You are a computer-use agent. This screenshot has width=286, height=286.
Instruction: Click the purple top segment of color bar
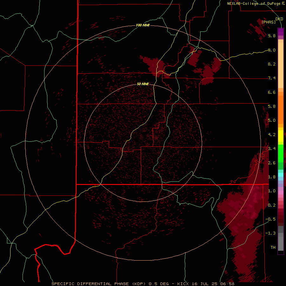[281, 32]
